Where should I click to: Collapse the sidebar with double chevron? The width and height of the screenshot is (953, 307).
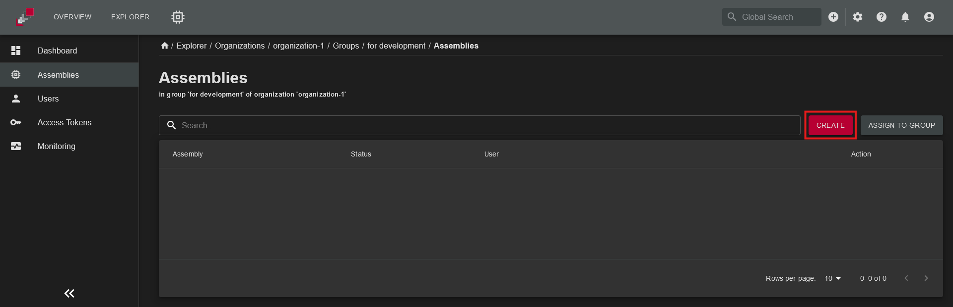coord(69,294)
